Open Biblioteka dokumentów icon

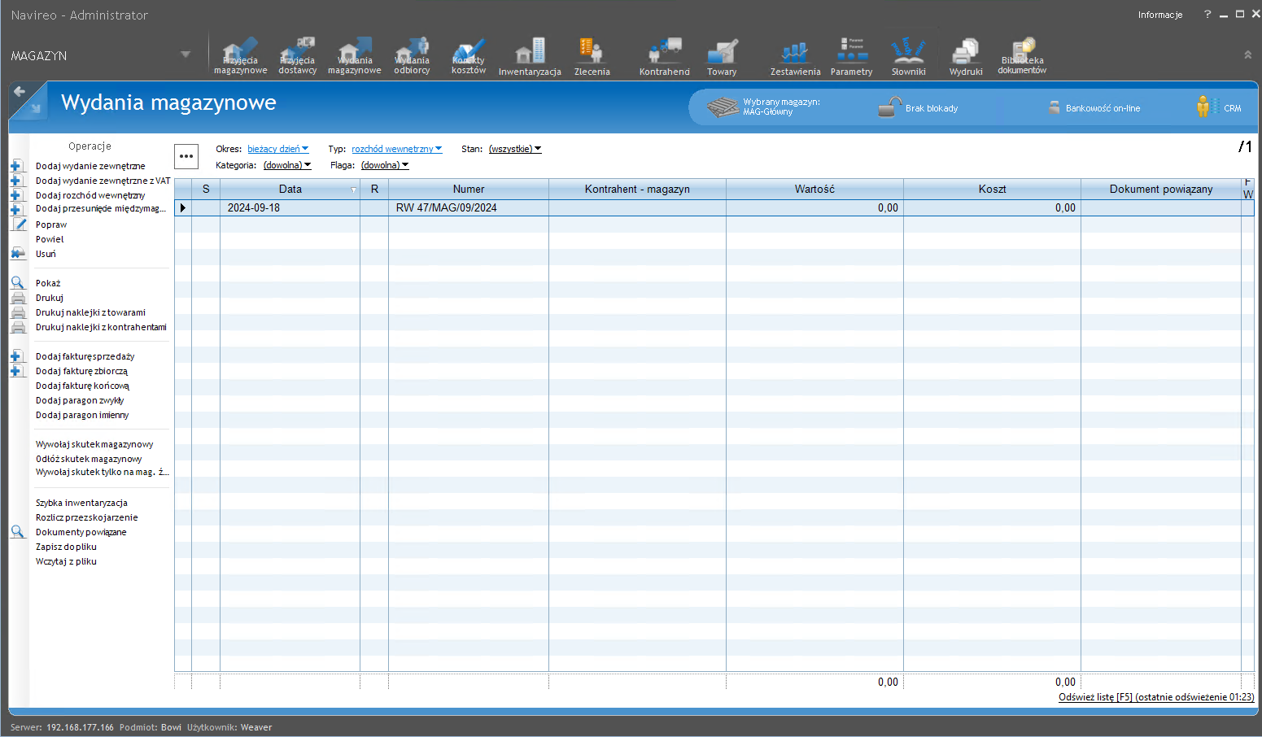pos(1022,56)
